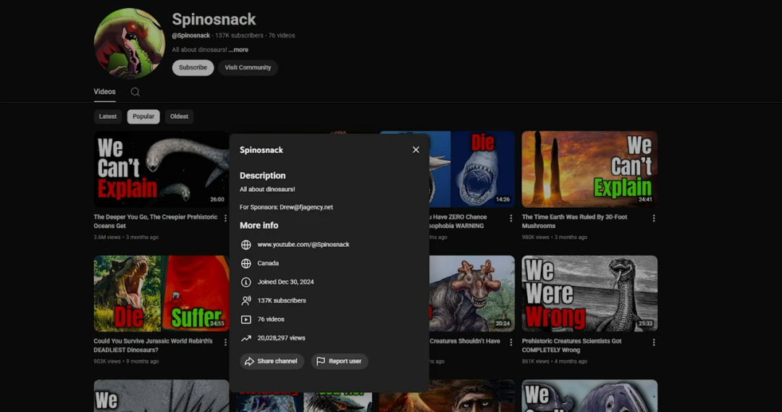Open options for 30-Foot Mushrooms video

653,218
